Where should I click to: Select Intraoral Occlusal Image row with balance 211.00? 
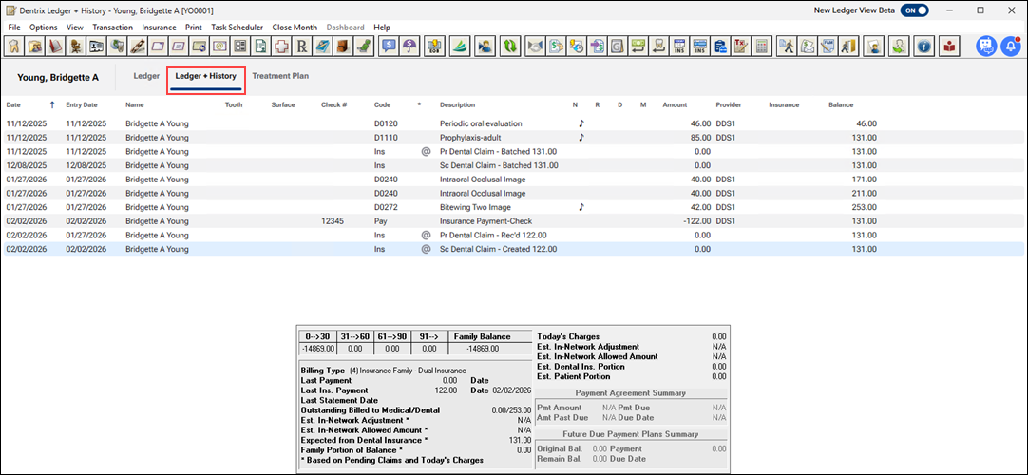tap(514, 193)
